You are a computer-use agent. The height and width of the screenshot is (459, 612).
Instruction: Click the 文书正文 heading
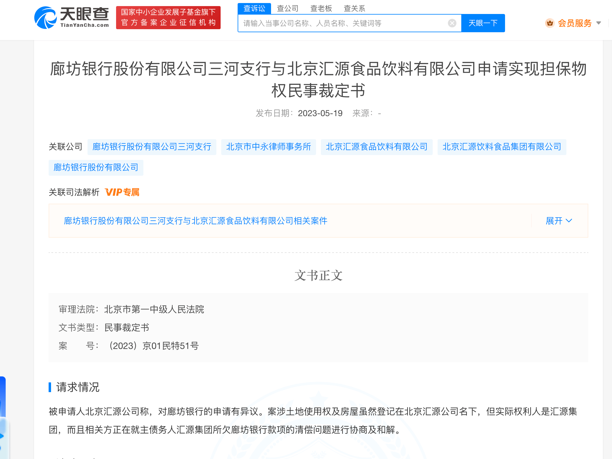pos(318,276)
